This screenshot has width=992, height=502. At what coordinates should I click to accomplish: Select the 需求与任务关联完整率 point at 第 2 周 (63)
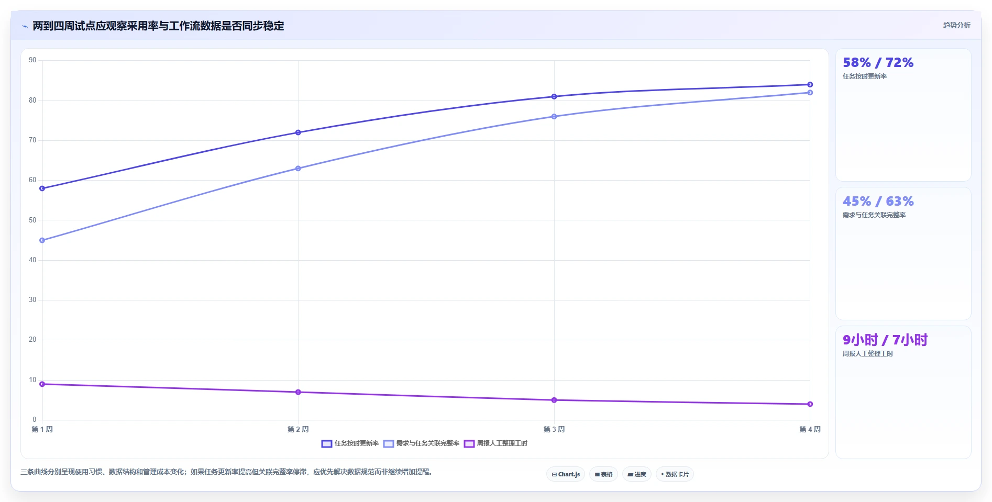298,169
